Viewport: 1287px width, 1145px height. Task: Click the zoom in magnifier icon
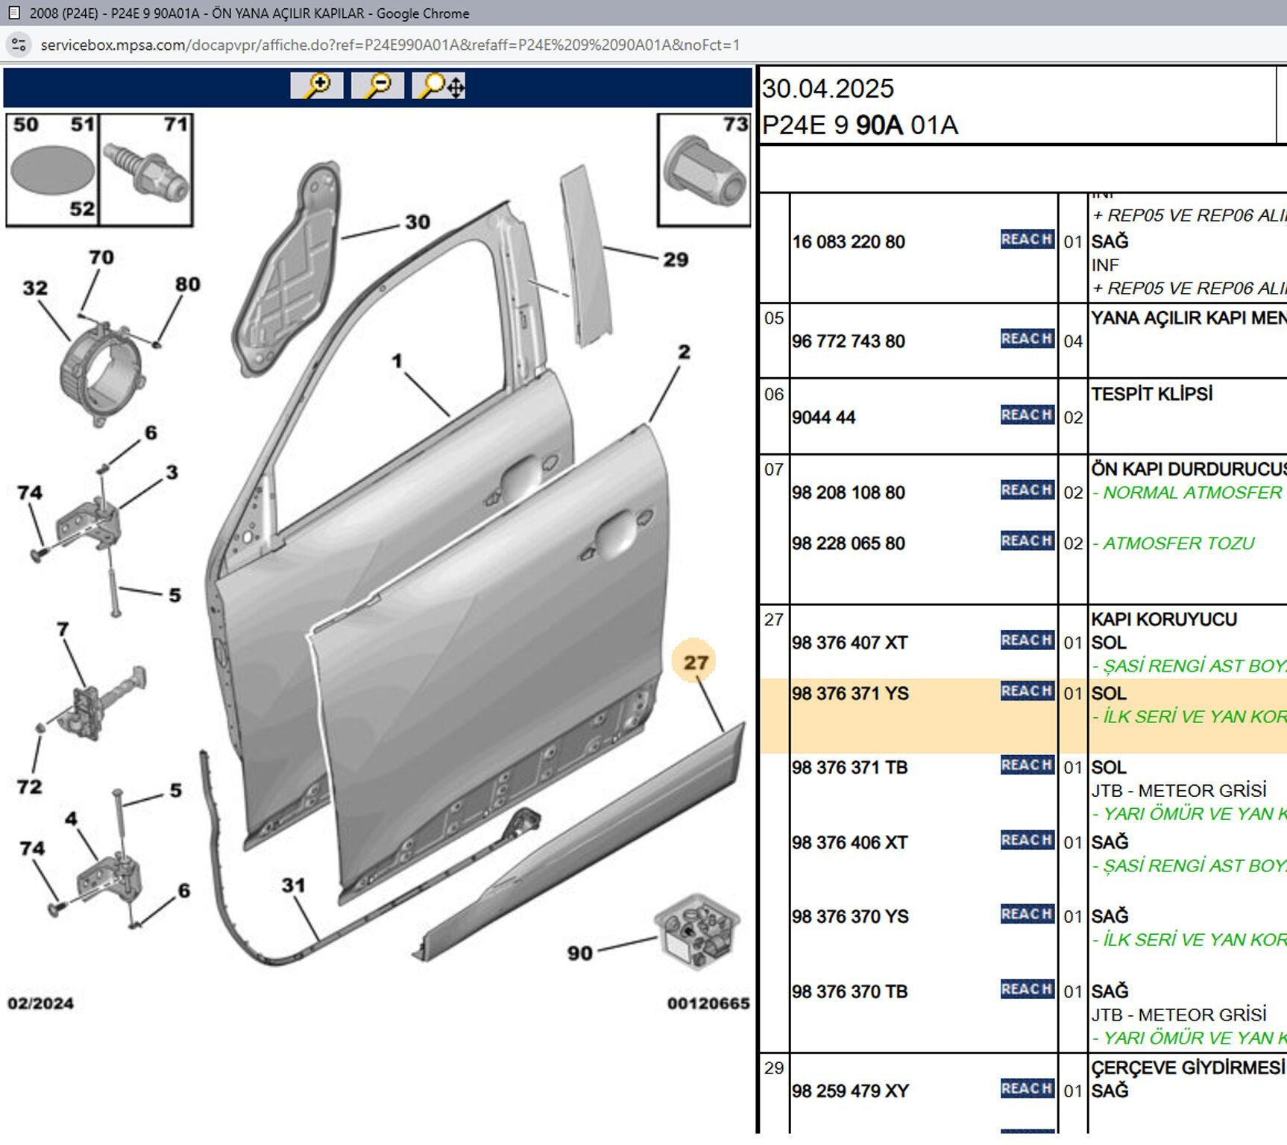point(317,86)
